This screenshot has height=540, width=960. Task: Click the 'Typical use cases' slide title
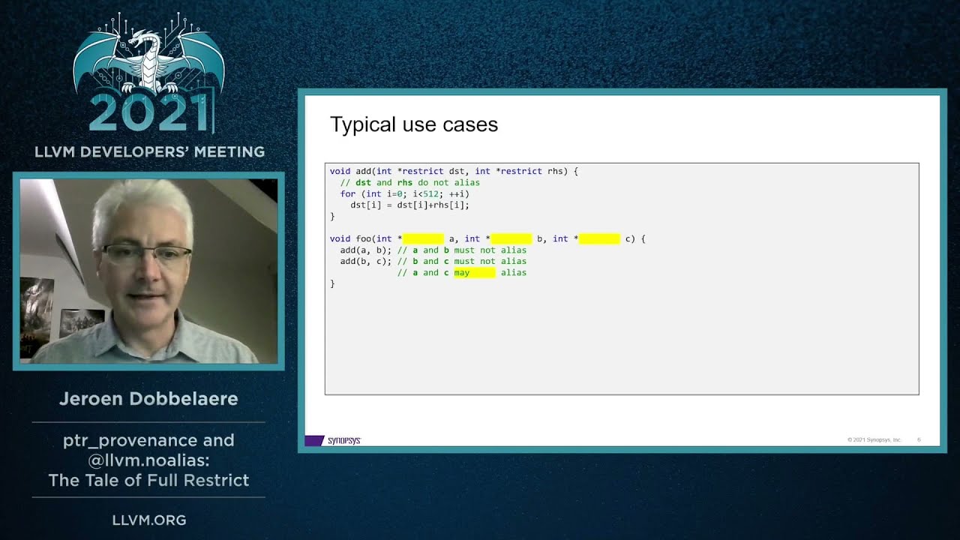pyautogui.click(x=414, y=124)
